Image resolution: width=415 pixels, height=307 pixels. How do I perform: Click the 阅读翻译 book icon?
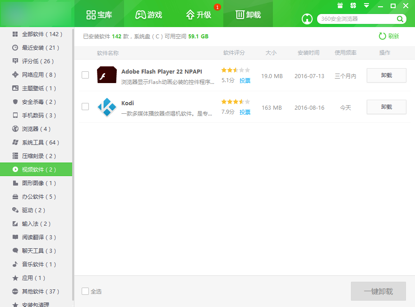click(15, 237)
